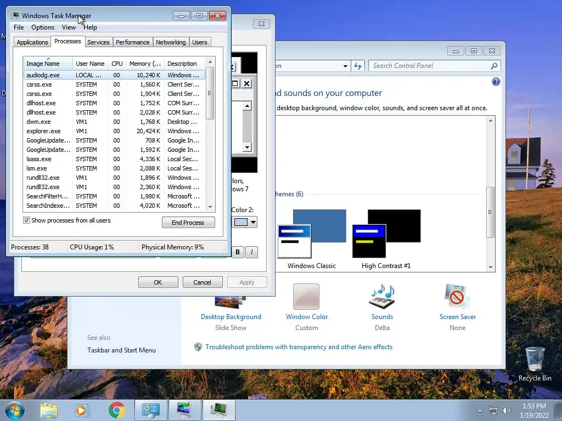The image size is (562, 421).
Task: Open Taskbar and Start Menu link
Action: [x=121, y=350]
